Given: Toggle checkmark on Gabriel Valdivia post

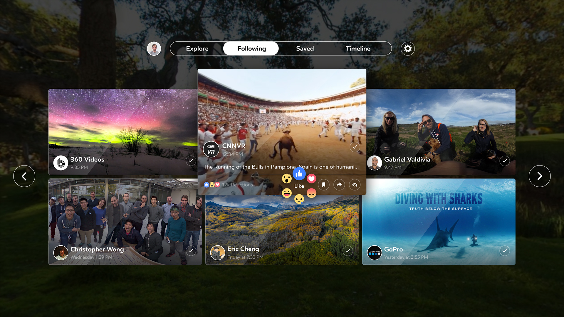Looking at the screenshot, I should 504,161.
